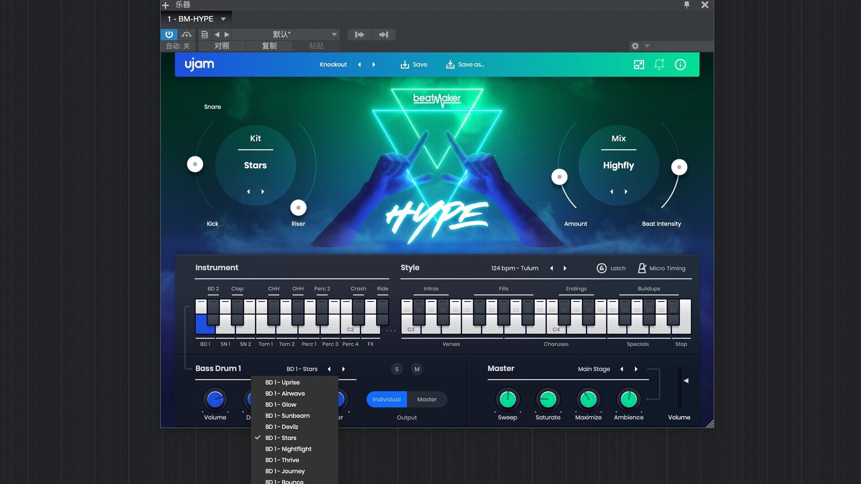Image resolution: width=861 pixels, height=484 pixels.
Task: Open the notifications bell icon
Action: point(659,65)
